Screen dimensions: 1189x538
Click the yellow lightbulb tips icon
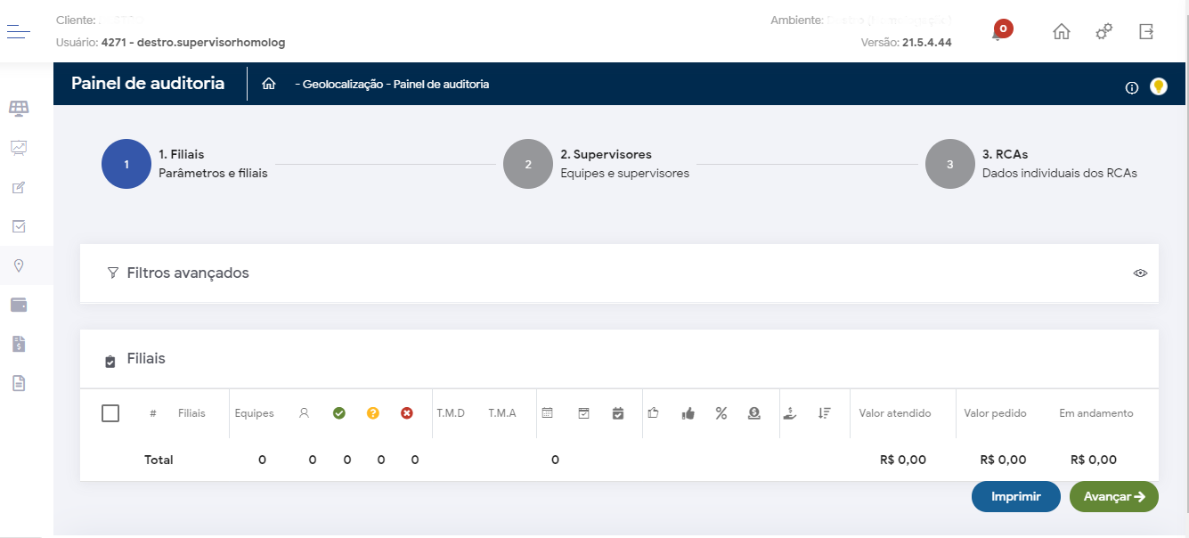pos(1158,86)
